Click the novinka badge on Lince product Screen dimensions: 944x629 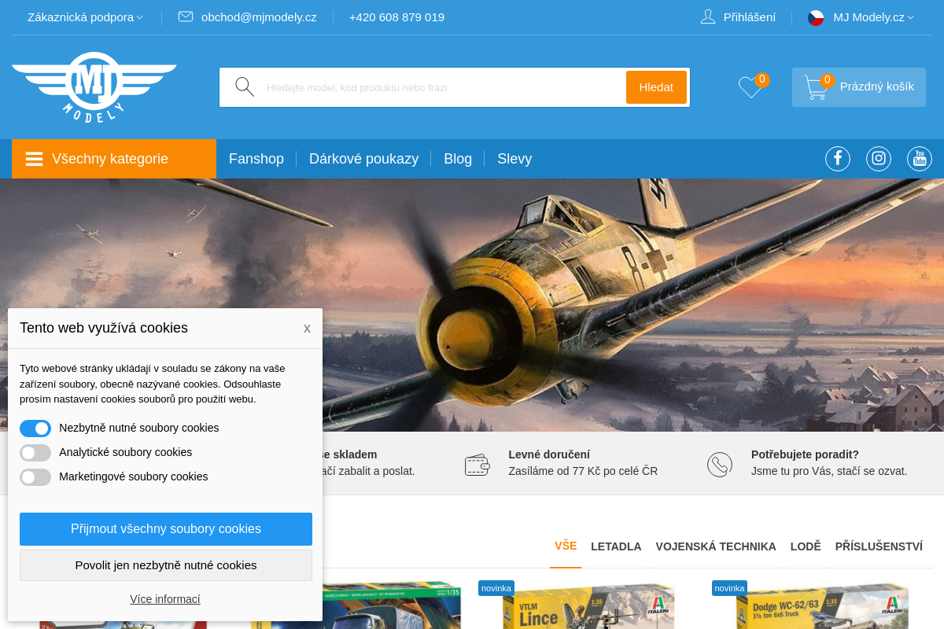[496, 588]
